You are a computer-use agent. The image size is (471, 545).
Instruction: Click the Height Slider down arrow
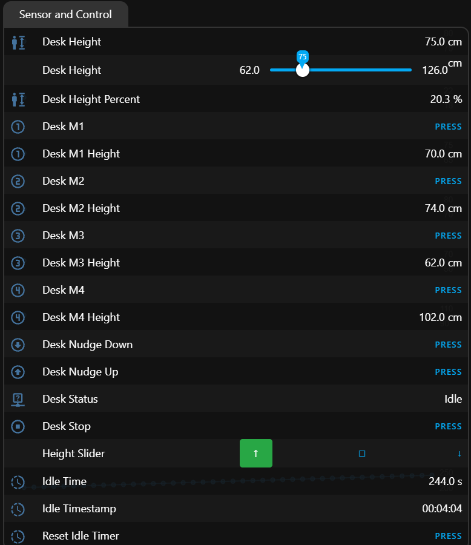(x=459, y=454)
